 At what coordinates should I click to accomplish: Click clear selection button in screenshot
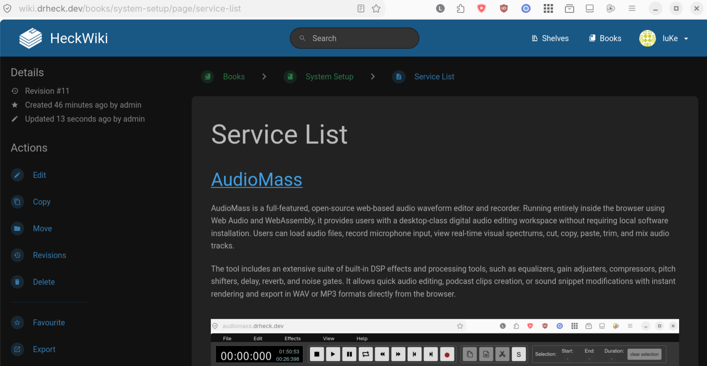[x=644, y=354]
